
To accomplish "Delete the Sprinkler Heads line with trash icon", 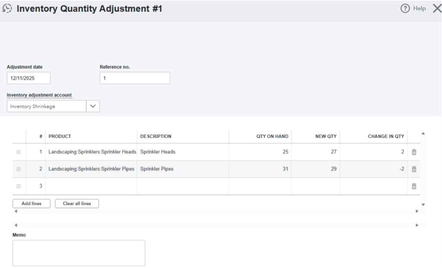I will tap(414, 152).
